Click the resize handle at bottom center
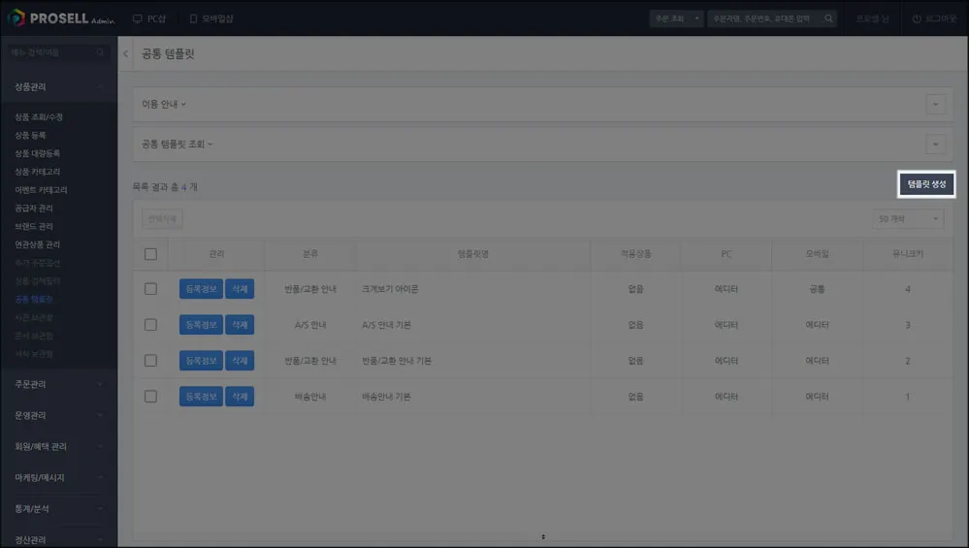Viewport: 969px width, 548px height. [x=543, y=537]
